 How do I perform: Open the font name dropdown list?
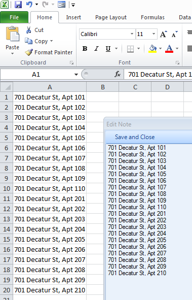132,34
